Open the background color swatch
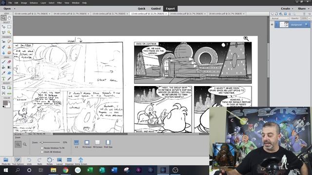Screen dimensions: 312x175 [8, 105]
